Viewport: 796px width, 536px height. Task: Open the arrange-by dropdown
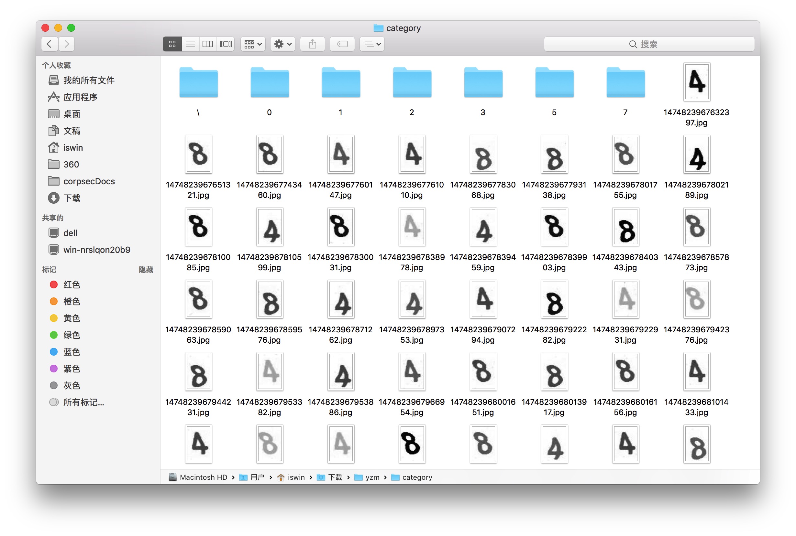[253, 44]
